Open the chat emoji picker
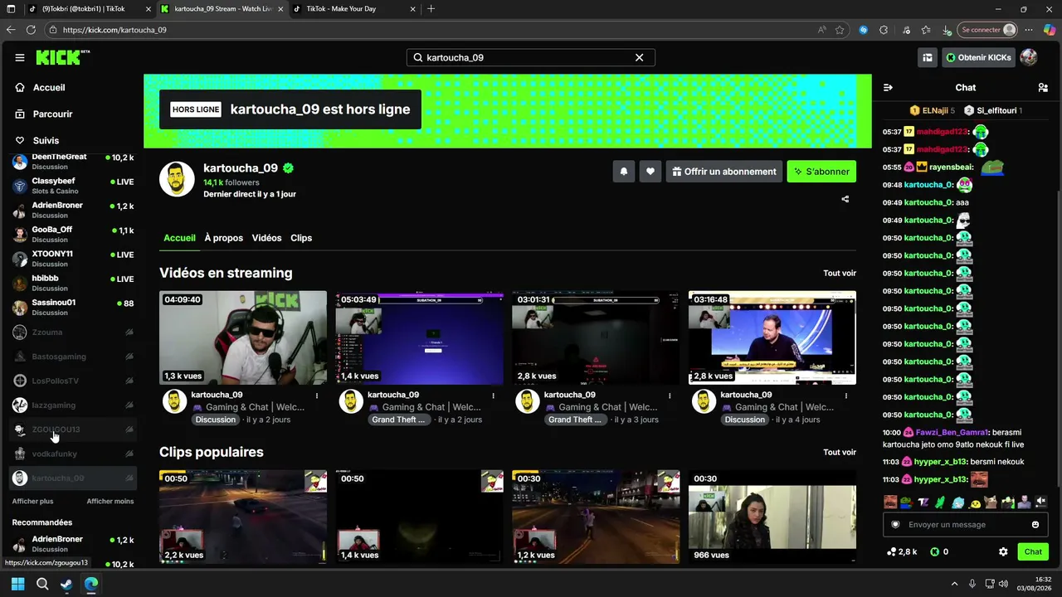The width and height of the screenshot is (1062, 597). (1035, 525)
